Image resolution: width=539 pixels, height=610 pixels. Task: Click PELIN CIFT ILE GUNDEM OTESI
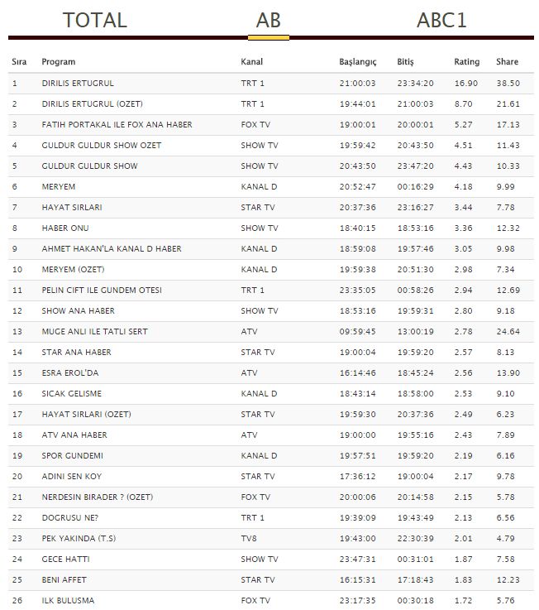(x=102, y=291)
